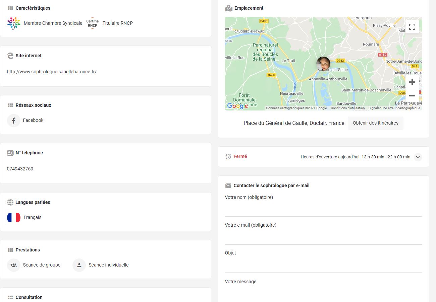The height and width of the screenshot is (302, 436).
Task: Open the Facebook social network icon
Action: [x=14, y=121]
